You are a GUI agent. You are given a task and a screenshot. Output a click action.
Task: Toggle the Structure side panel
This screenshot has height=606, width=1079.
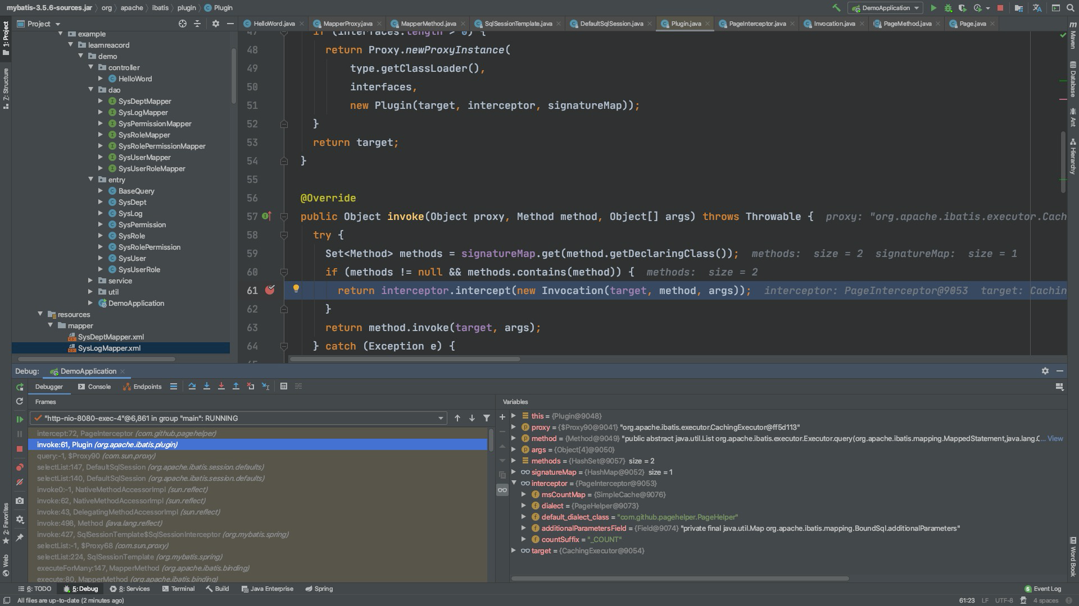[6, 89]
